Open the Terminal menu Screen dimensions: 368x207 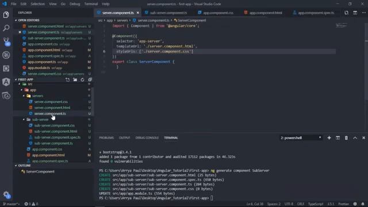pos(91,4)
